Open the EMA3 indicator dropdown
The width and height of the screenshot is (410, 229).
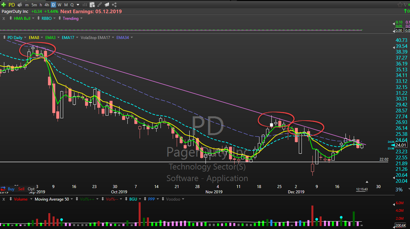[x=58, y=37]
